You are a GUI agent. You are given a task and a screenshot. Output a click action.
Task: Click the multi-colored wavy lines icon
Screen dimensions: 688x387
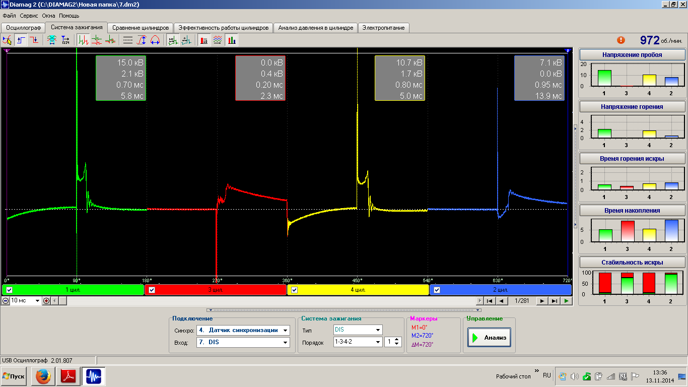[217, 40]
